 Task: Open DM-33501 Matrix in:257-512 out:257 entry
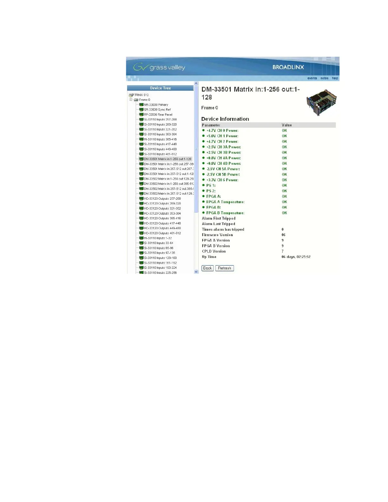[x=169, y=169]
